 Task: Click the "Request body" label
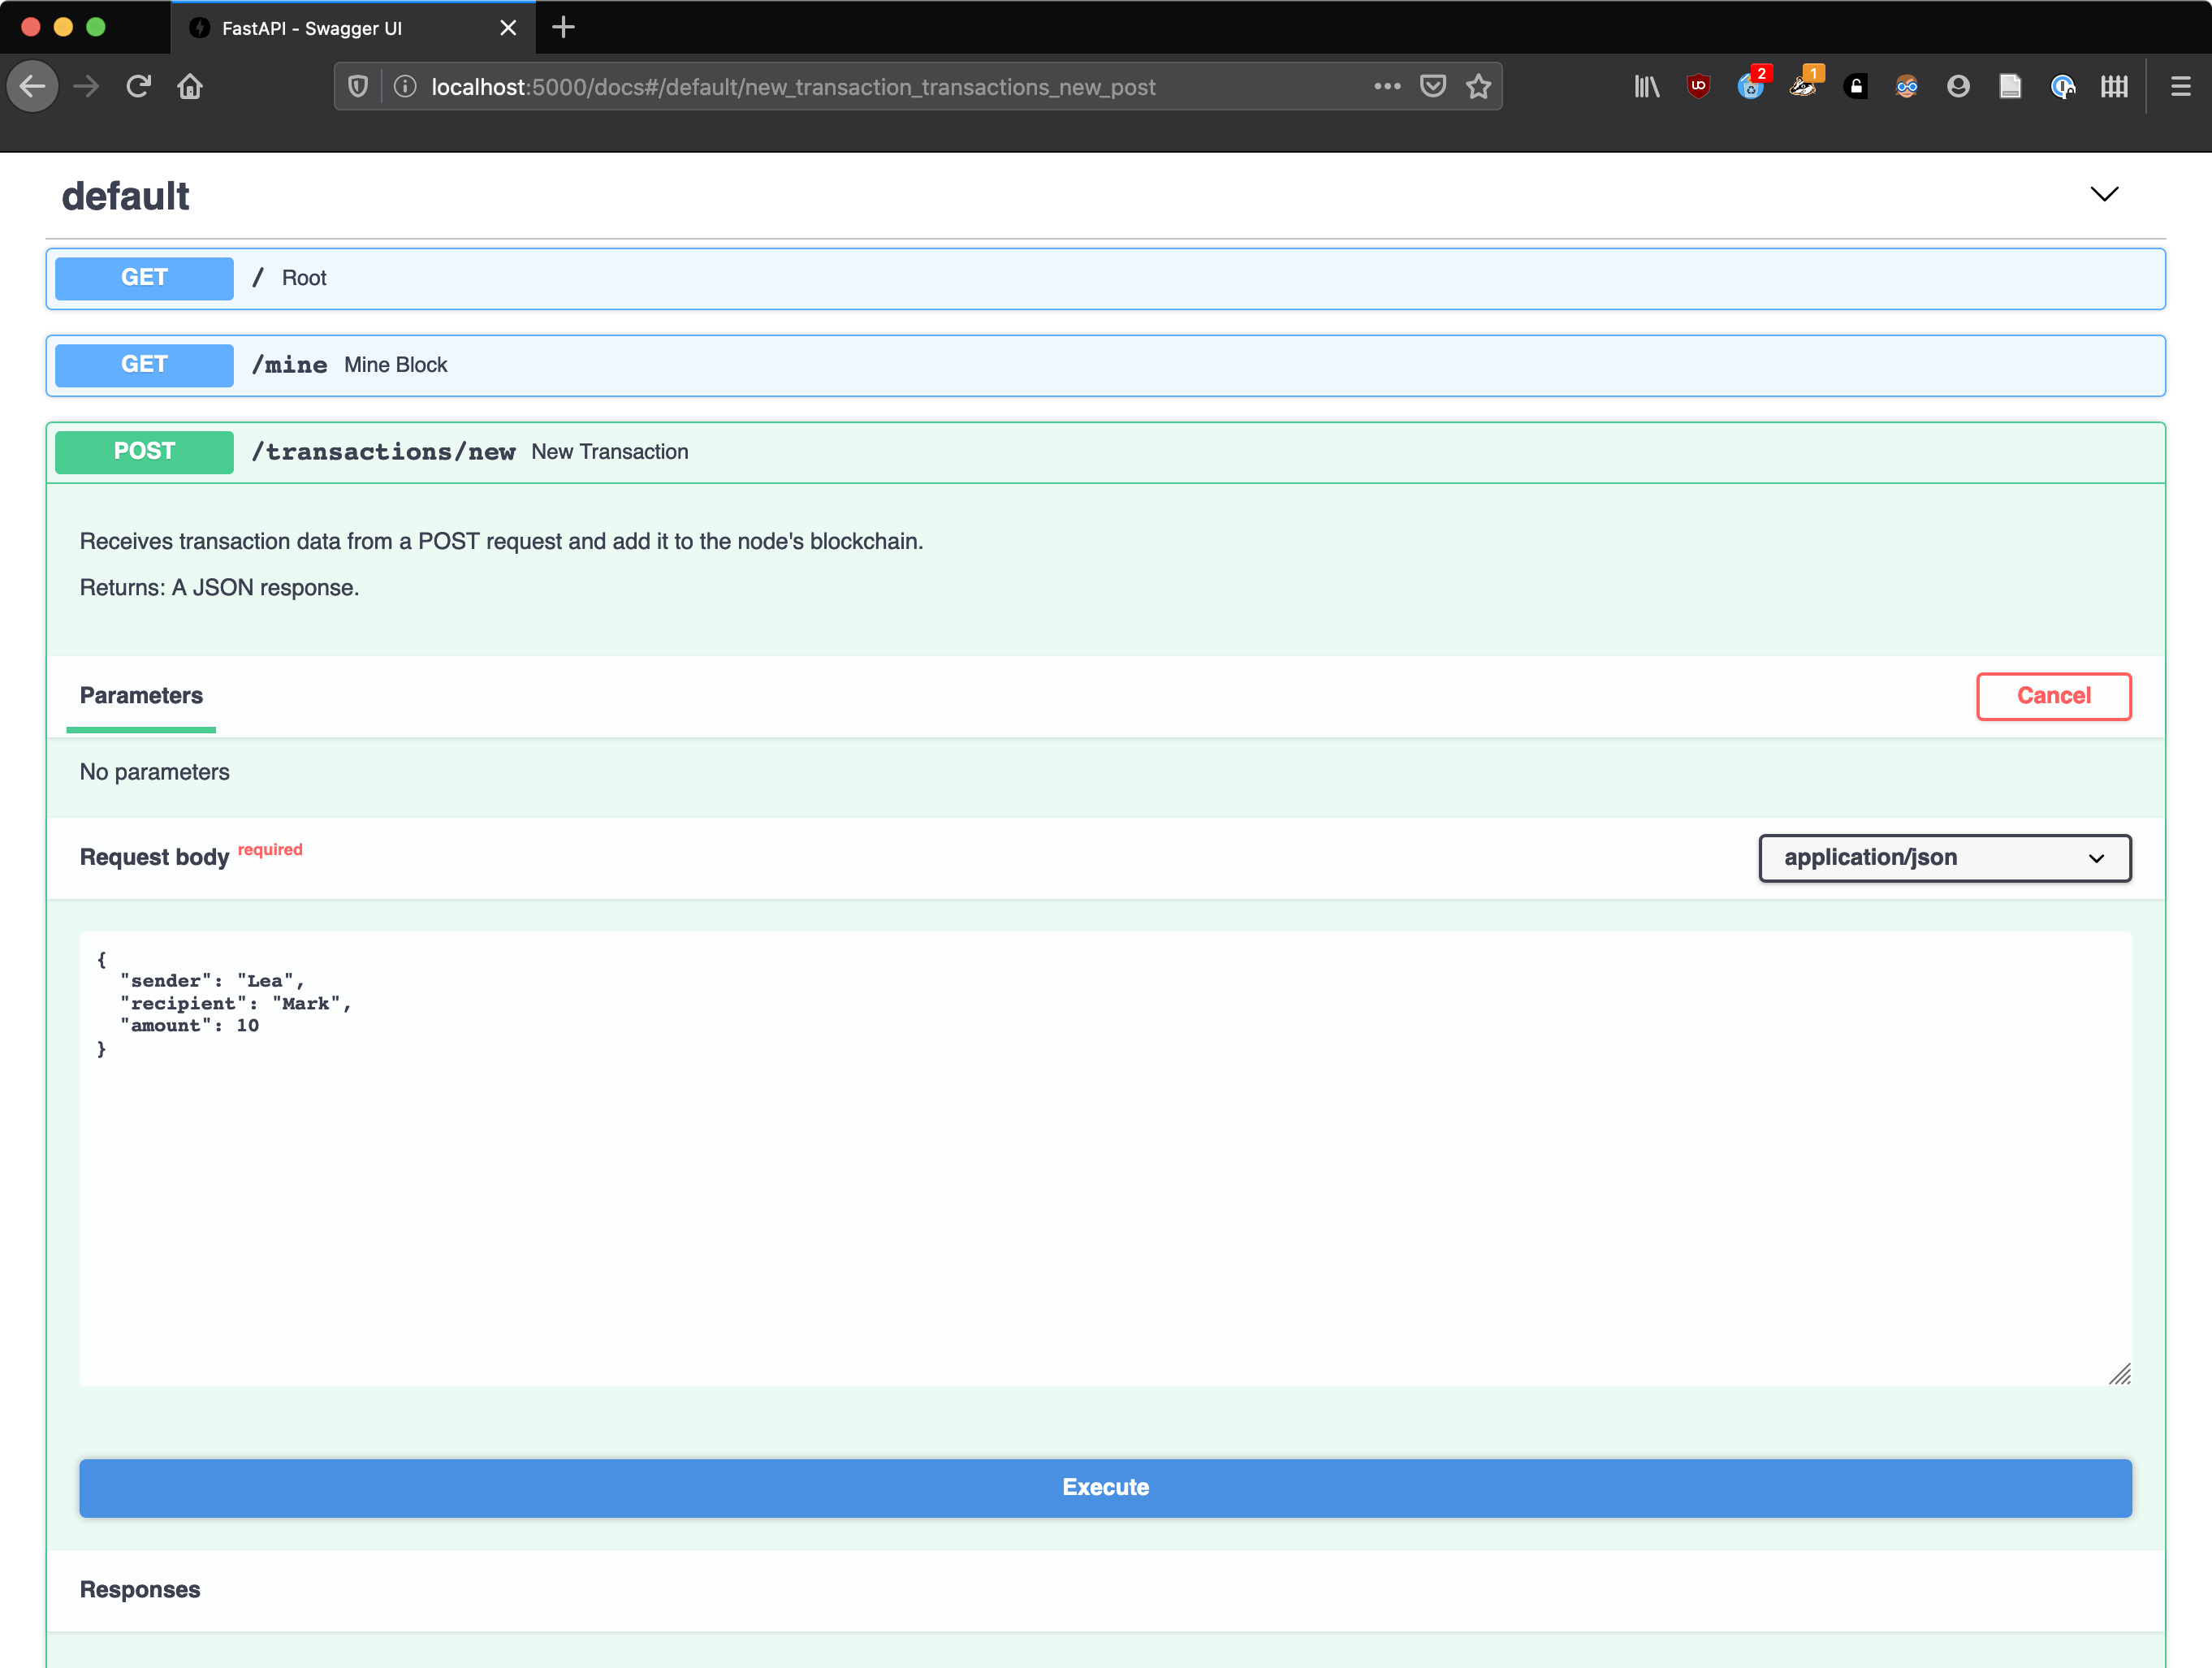[154, 858]
